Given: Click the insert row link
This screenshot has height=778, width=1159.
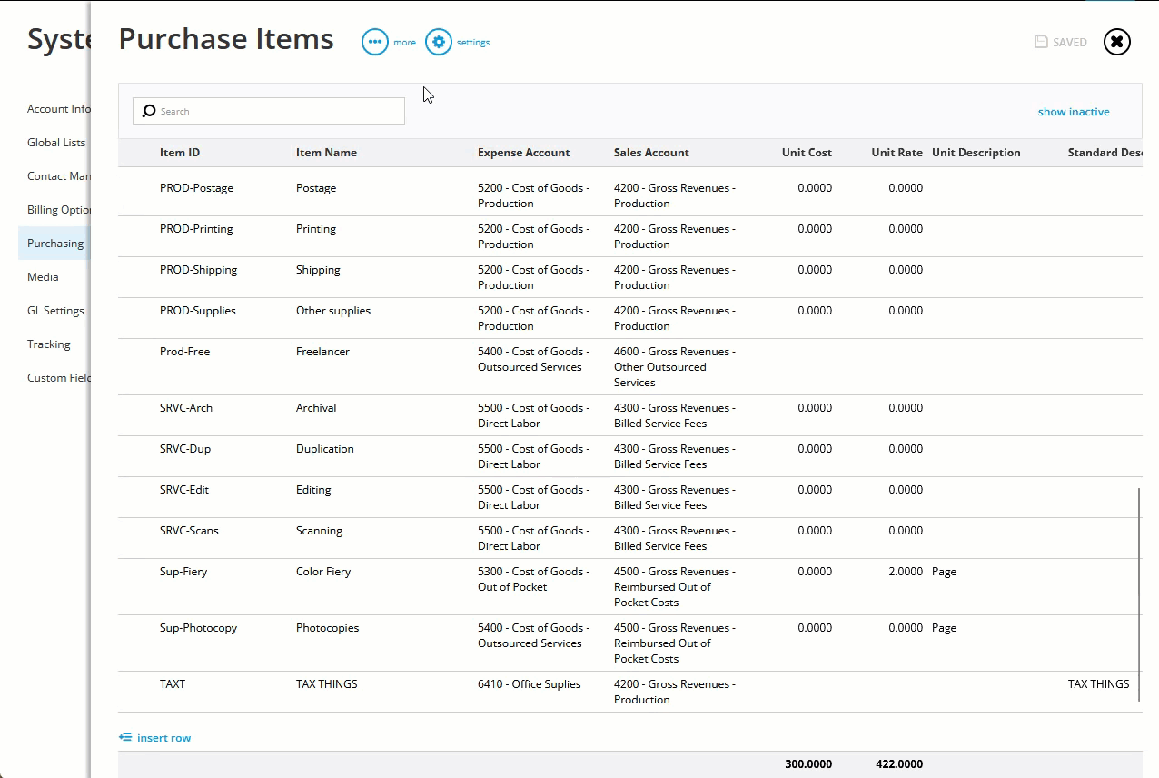Looking at the screenshot, I should tap(163, 738).
